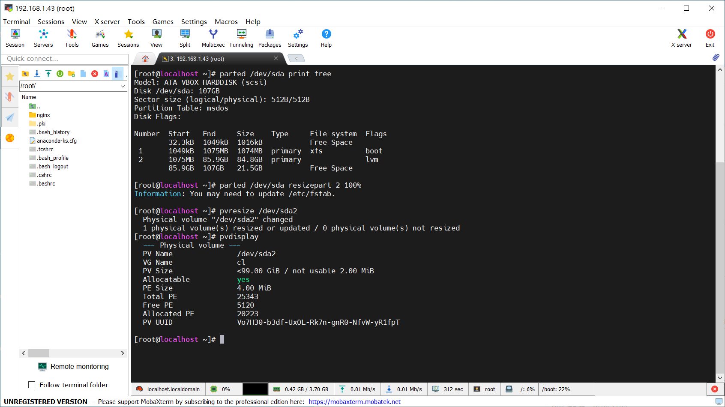The image size is (725, 407).
Task: Select the anaconda-ks.cfg file
Action: click(53, 141)
